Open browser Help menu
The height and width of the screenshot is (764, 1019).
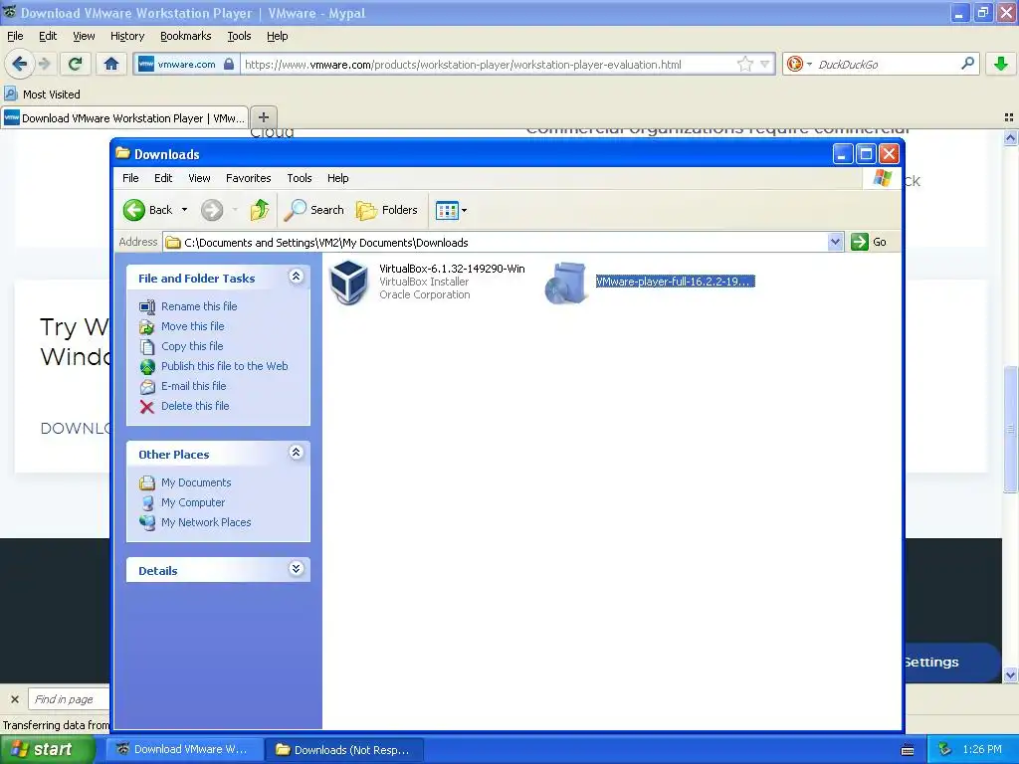tap(277, 36)
